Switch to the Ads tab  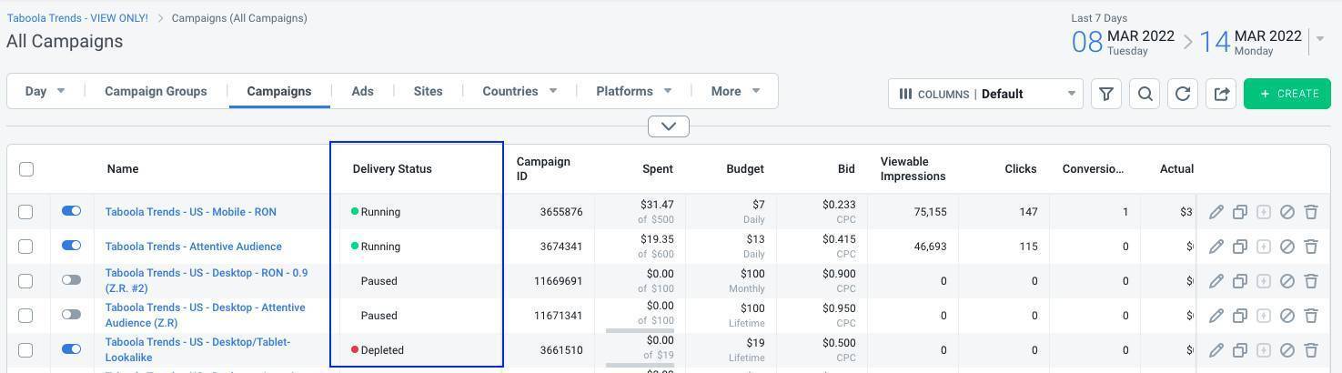tap(362, 91)
